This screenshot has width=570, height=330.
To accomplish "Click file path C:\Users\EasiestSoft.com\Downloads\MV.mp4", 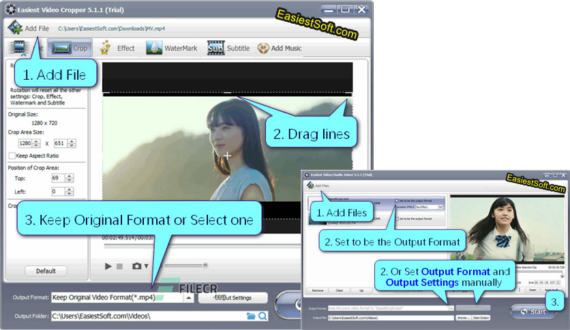I will coord(112,29).
